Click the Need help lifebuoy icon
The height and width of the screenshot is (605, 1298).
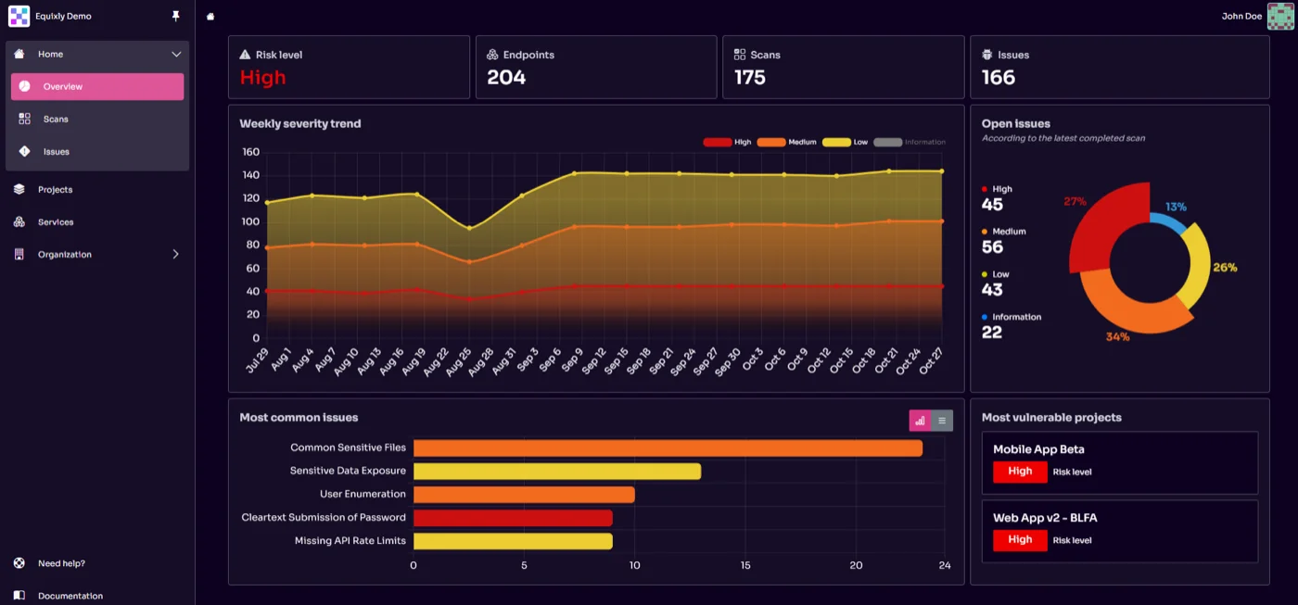click(x=19, y=563)
